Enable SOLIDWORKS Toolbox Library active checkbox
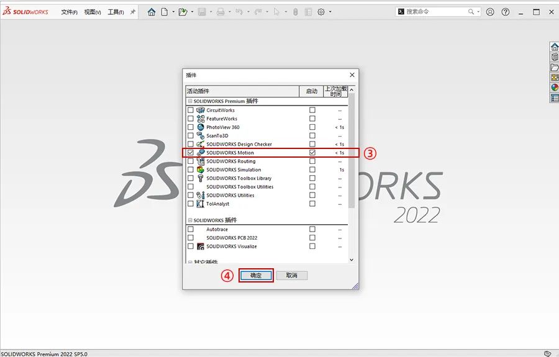The height and width of the screenshot is (357, 559). pyautogui.click(x=191, y=178)
